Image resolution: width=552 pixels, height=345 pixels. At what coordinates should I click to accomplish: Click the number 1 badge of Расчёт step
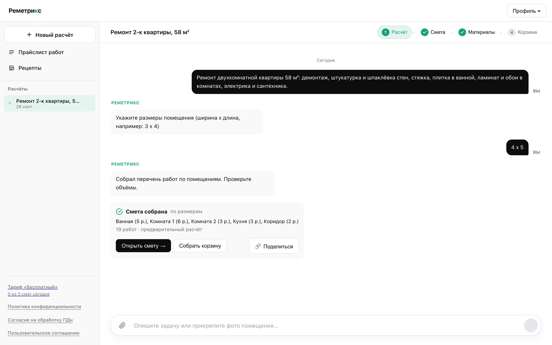(385, 32)
